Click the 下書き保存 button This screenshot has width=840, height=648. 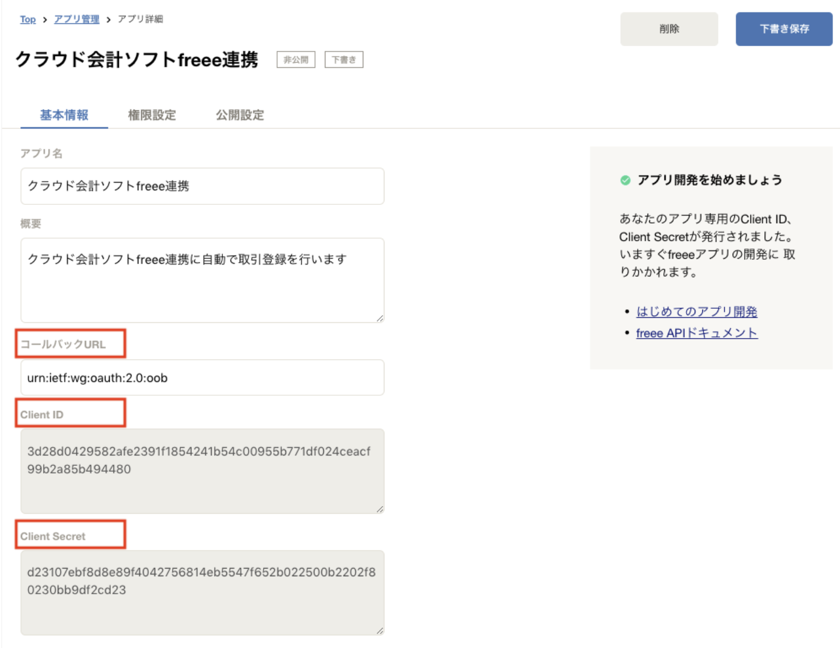pyautogui.click(x=783, y=29)
